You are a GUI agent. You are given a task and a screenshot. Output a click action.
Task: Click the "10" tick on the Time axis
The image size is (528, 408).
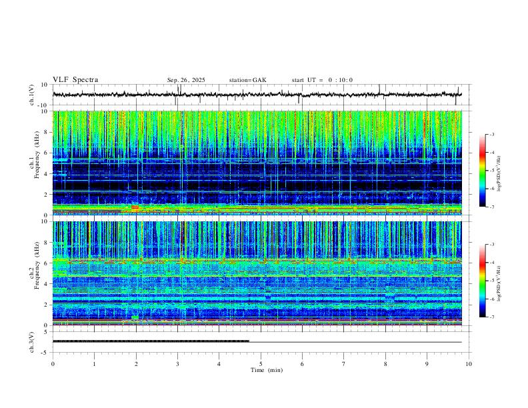click(469, 364)
